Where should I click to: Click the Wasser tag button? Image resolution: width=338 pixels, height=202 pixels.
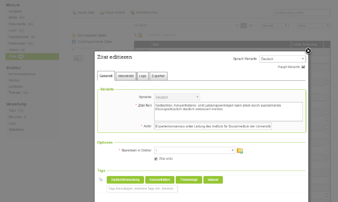(x=213, y=180)
